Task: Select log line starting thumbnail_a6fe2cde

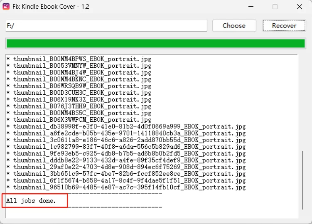Action: (126, 133)
